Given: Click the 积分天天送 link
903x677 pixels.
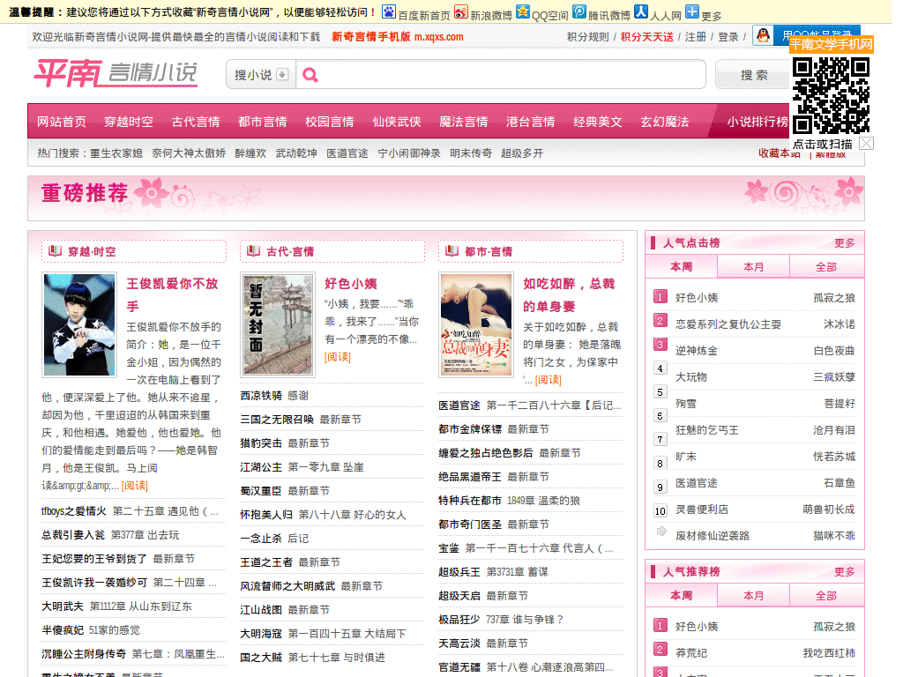Looking at the screenshot, I should 646,37.
